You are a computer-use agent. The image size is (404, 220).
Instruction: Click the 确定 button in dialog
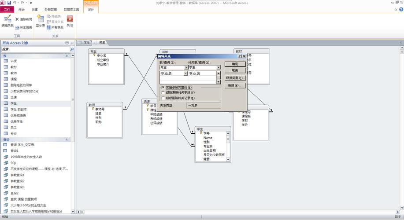234,64
